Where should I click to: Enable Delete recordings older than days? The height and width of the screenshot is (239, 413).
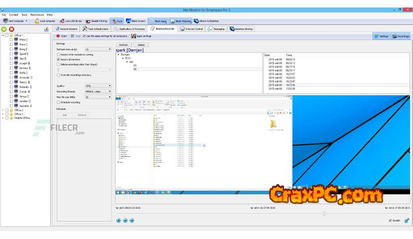[58, 64]
